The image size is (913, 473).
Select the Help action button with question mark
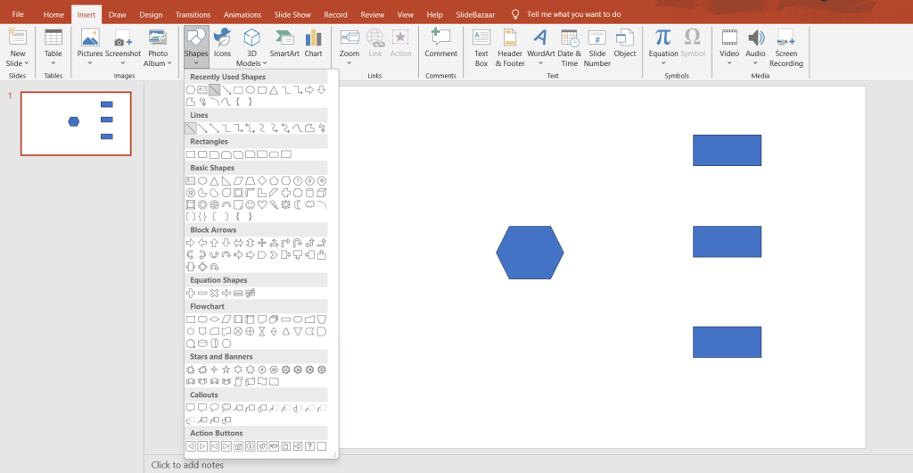click(x=309, y=445)
